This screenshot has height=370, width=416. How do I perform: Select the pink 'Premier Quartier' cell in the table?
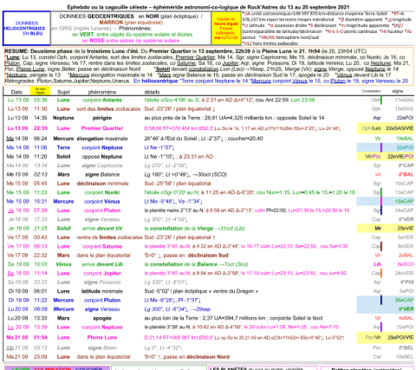(x=102, y=128)
